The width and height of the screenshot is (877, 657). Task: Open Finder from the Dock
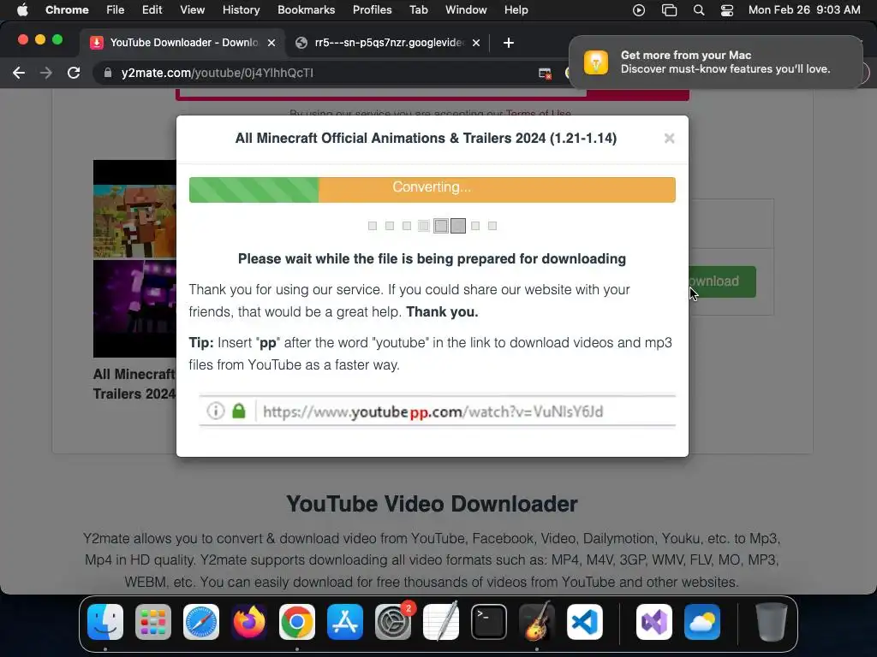105,622
